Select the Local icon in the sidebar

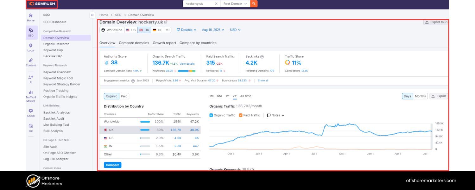(31, 47)
